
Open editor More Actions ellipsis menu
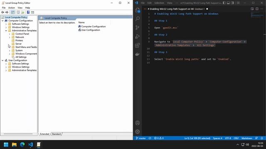coord(262,9)
